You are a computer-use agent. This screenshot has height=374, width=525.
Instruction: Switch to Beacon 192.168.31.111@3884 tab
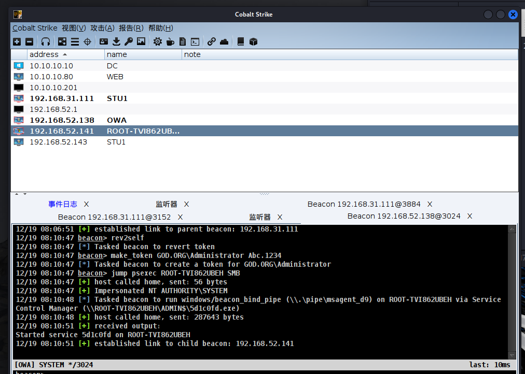click(364, 204)
